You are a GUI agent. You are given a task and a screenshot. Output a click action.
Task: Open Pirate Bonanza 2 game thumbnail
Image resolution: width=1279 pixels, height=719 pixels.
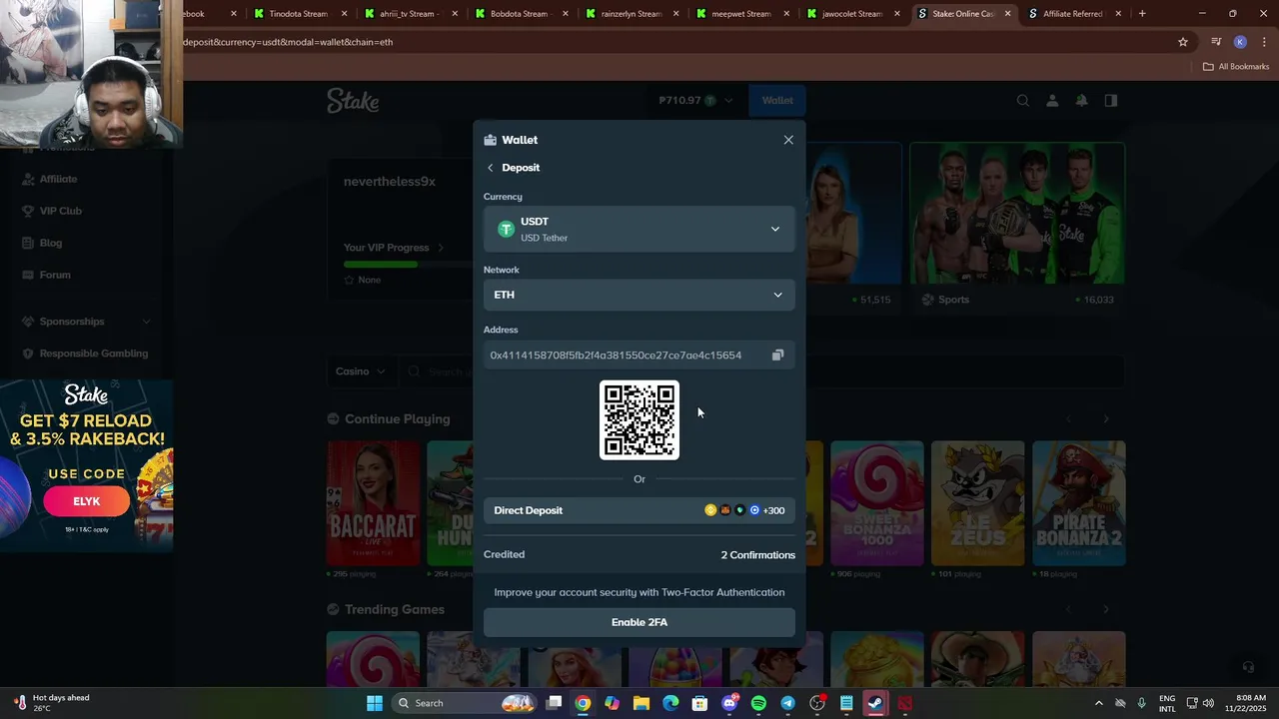tap(1079, 503)
